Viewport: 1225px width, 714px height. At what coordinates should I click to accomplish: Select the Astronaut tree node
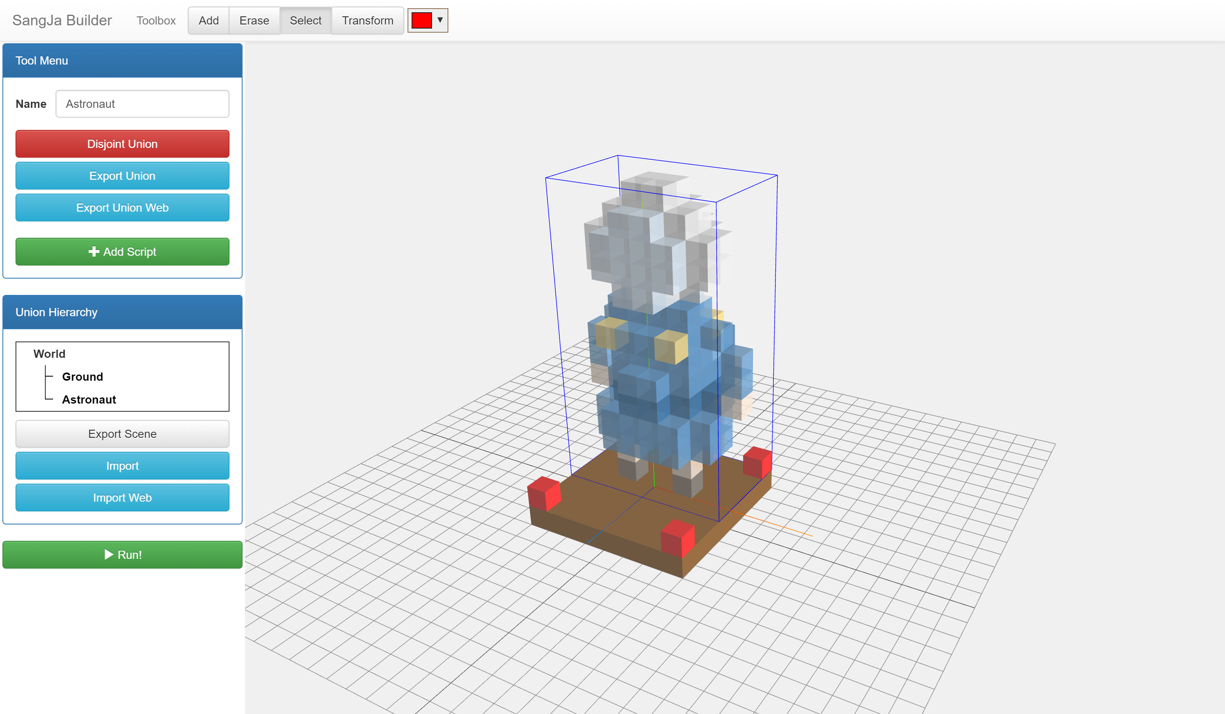[x=89, y=399]
